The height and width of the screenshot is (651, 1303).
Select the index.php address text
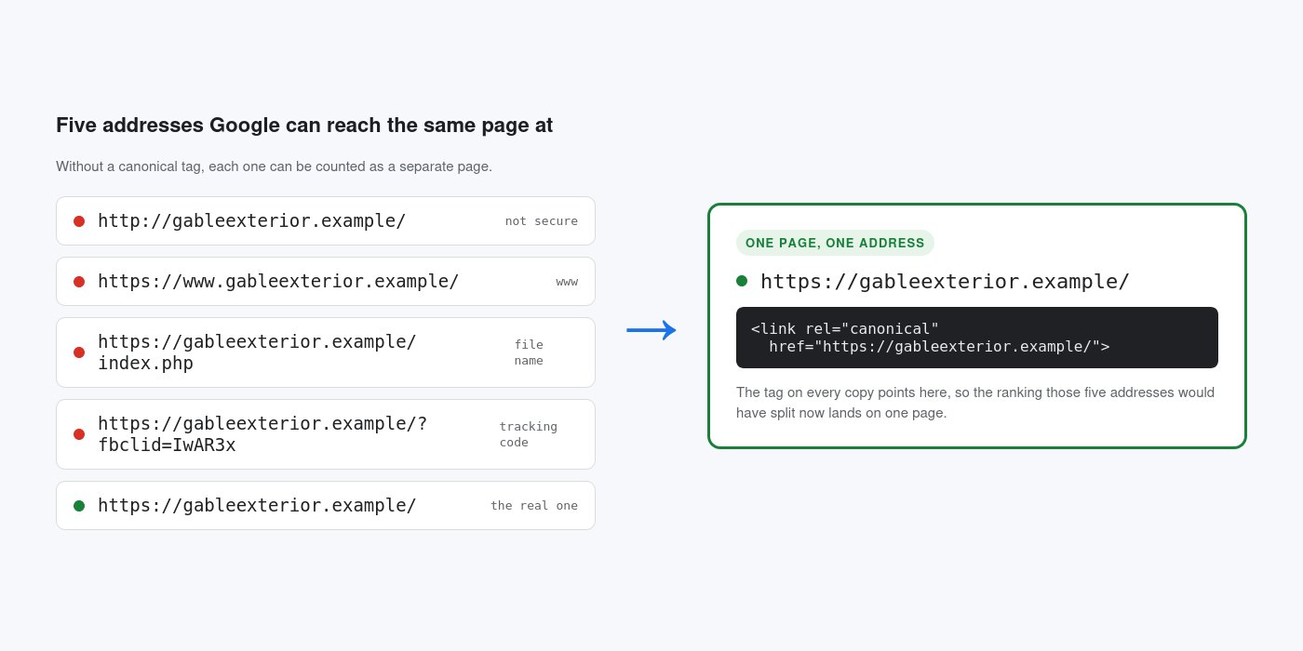click(257, 352)
